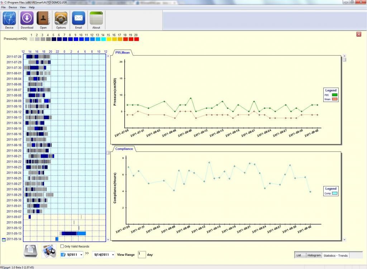Select the 2011-08-15 record row
This screenshot has height=269, width=367.
tap(56, 129)
